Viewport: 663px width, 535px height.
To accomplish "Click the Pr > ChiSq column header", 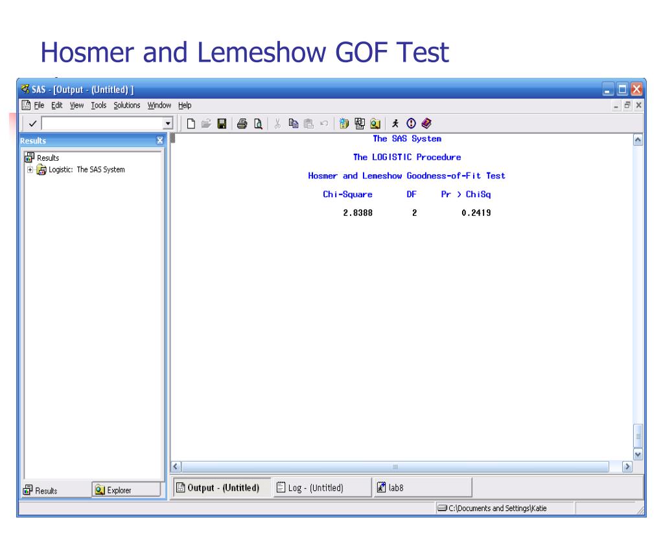I will point(466,194).
